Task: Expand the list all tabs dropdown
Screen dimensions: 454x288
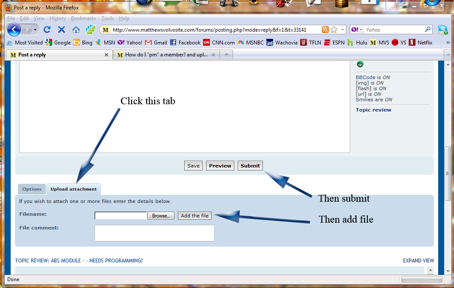Action: click(x=447, y=55)
